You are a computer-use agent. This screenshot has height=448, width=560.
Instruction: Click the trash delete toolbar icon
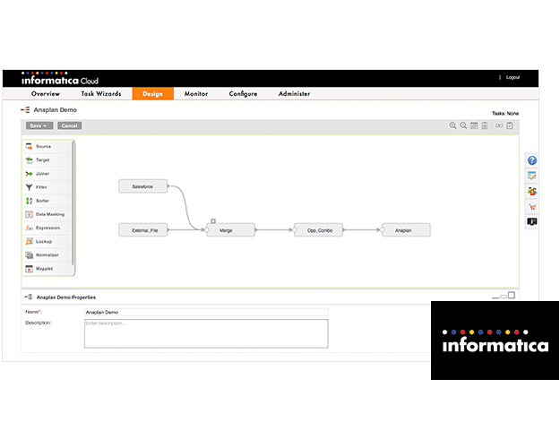[x=485, y=125]
